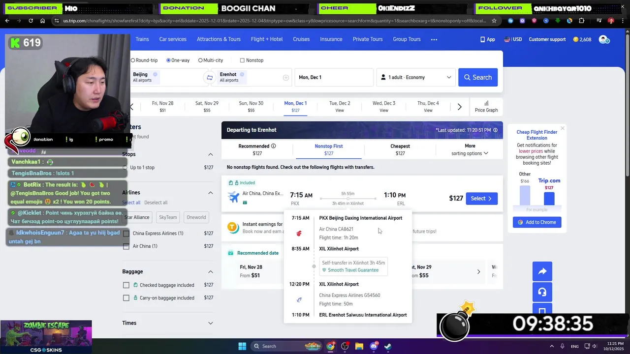Viewport: 630px width, 354px height.
Task: Check the China Express Airlines filter
Action: tap(126, 234)
